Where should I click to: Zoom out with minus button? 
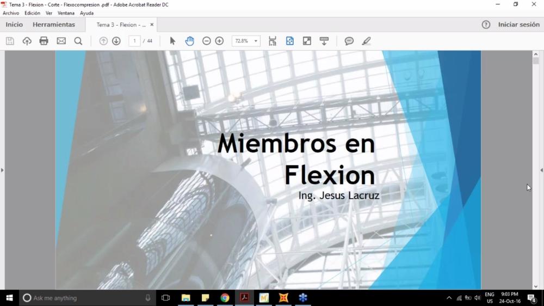click(x=206, y=41)
